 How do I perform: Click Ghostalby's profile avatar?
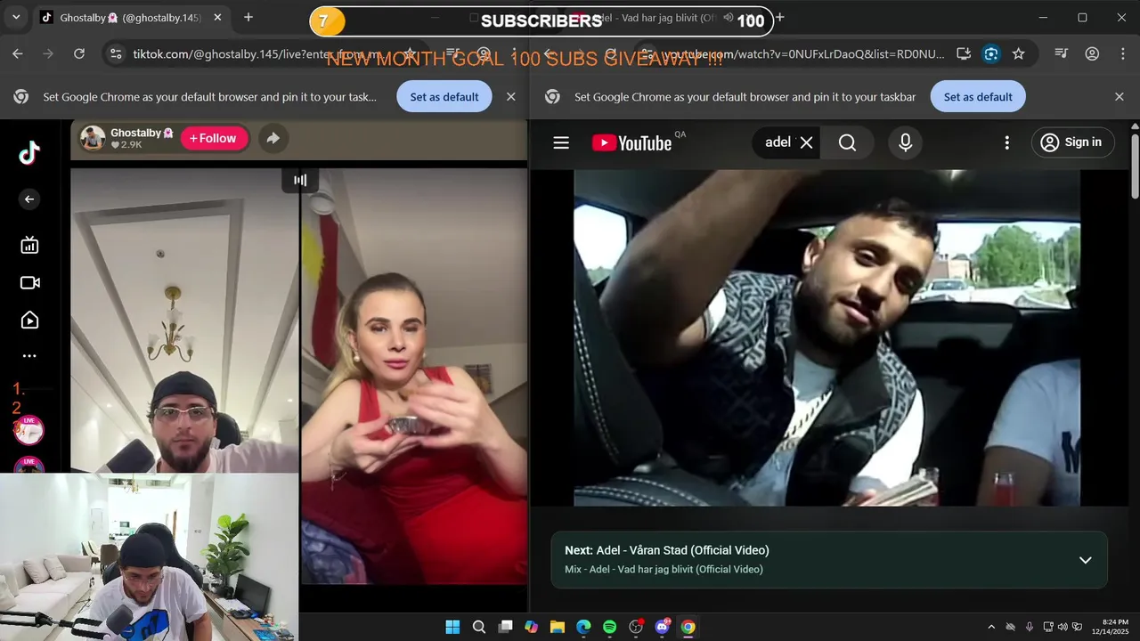93,139
